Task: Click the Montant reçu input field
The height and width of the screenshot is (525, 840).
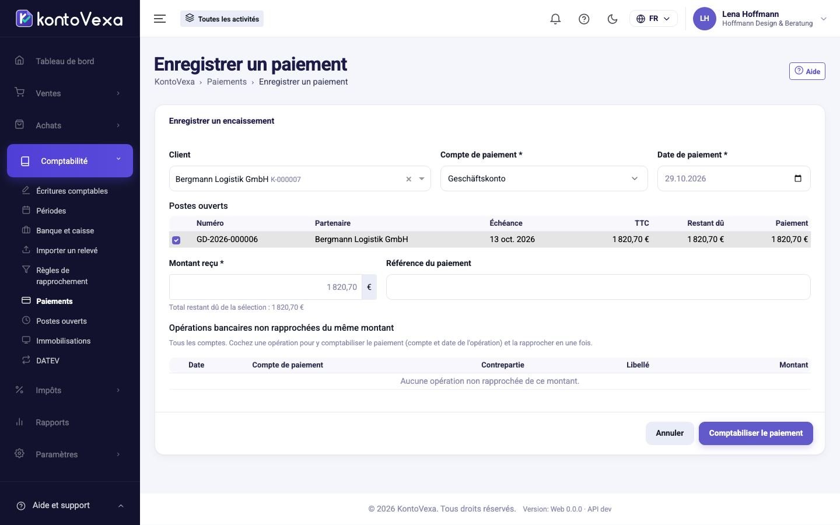Action: click(265, 287)
